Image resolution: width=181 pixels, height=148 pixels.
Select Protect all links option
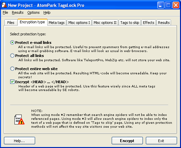point(12,56)
